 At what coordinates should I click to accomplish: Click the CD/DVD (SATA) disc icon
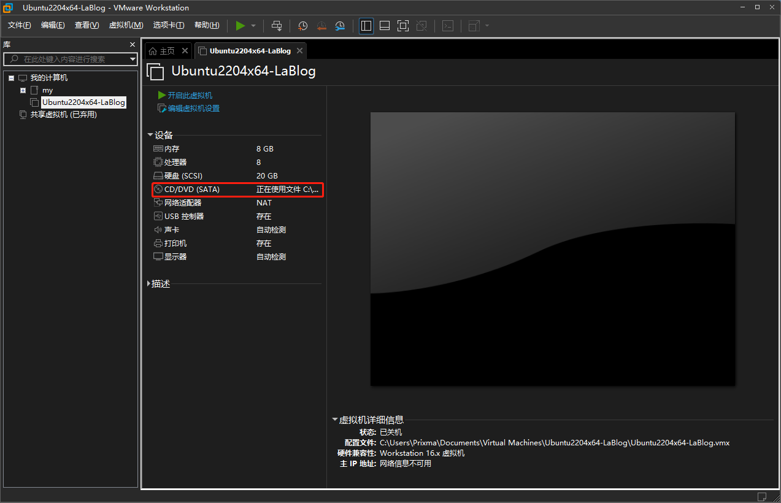click(158, 190)
